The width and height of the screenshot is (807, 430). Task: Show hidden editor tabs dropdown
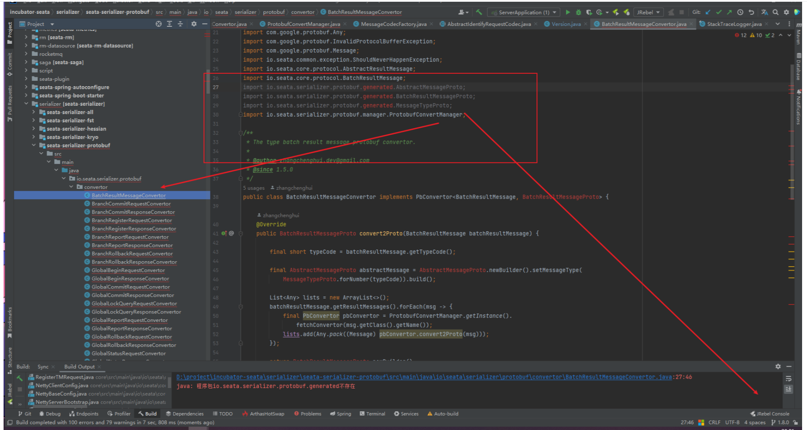point(778,24)
